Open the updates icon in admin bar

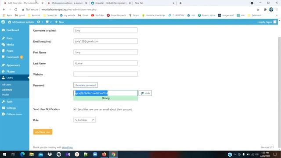(40, 22)
